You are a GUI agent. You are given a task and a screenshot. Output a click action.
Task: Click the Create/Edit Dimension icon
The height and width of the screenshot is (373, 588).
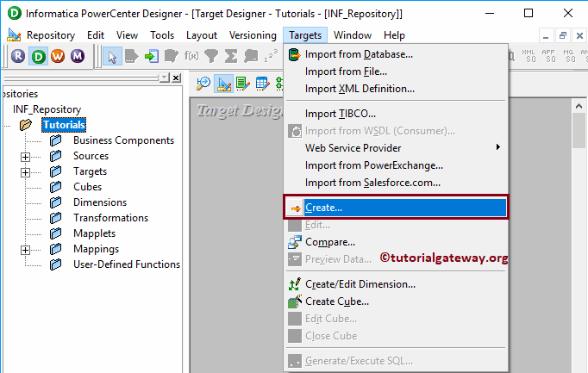pyautogui.click(x=295, y=284)
